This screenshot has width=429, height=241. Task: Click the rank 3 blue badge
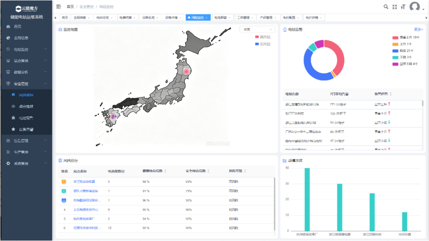[x=64, y=200]
